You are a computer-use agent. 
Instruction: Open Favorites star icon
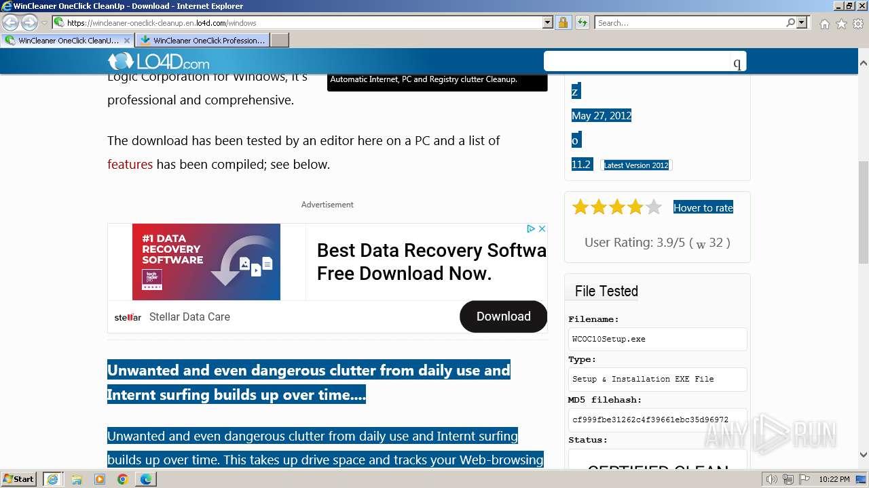[x=841, y=24]
